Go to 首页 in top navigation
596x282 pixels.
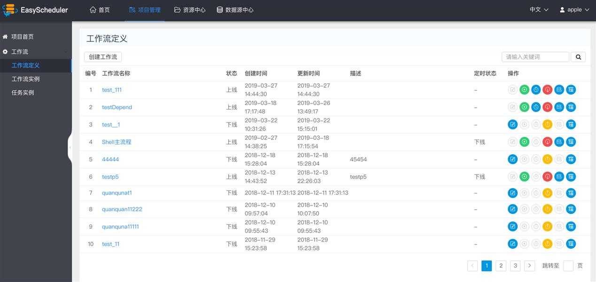[x=100, y=10]
